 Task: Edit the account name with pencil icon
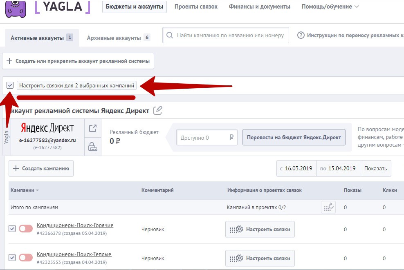[158, 110]
